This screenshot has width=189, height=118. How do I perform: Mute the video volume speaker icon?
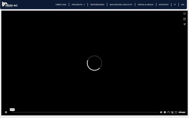(x=161, y=112)
